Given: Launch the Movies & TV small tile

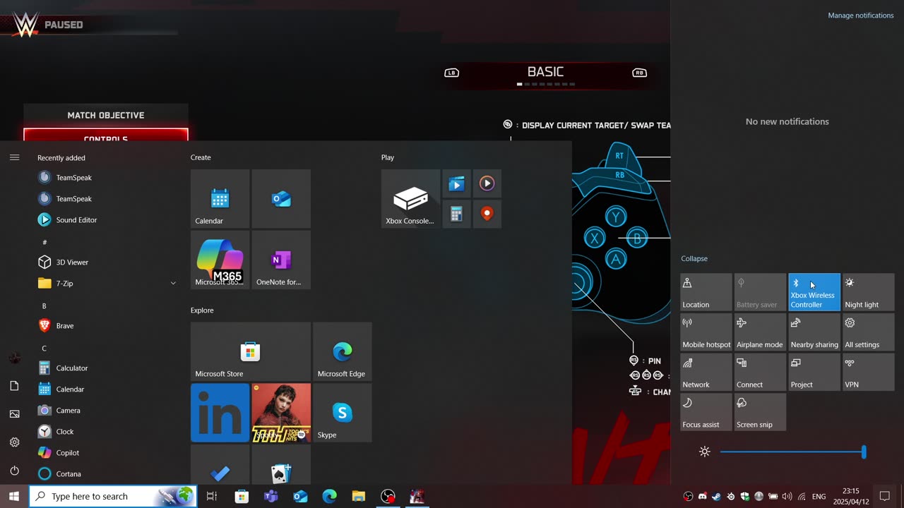Looking at the screenshot, I should coord(456,183).
